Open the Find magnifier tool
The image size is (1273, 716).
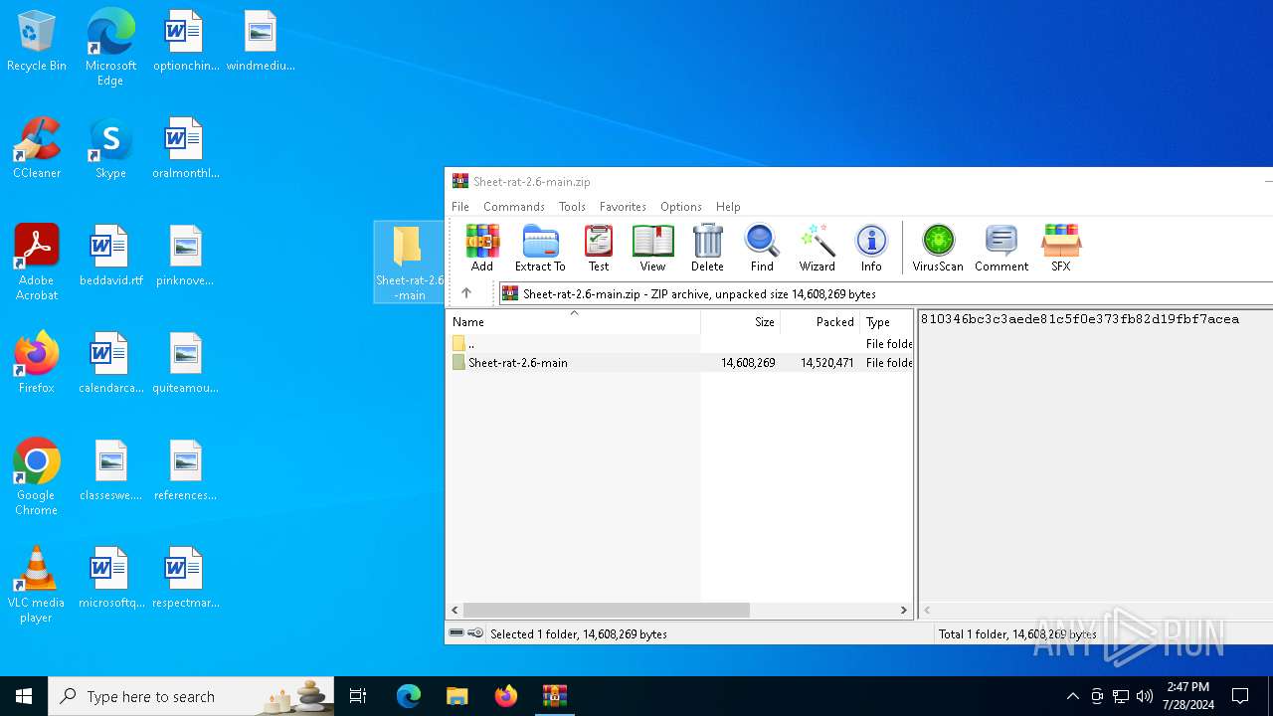click(x=762, y=248)
